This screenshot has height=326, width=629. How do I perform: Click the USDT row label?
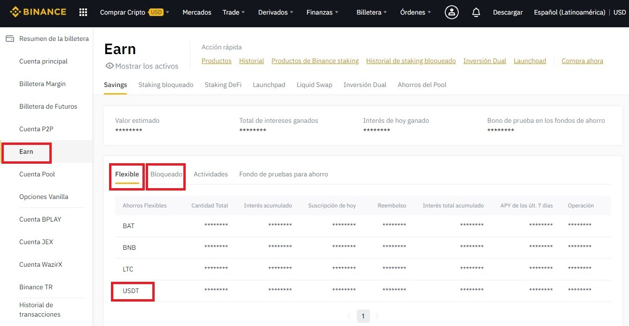coord(131,291)
